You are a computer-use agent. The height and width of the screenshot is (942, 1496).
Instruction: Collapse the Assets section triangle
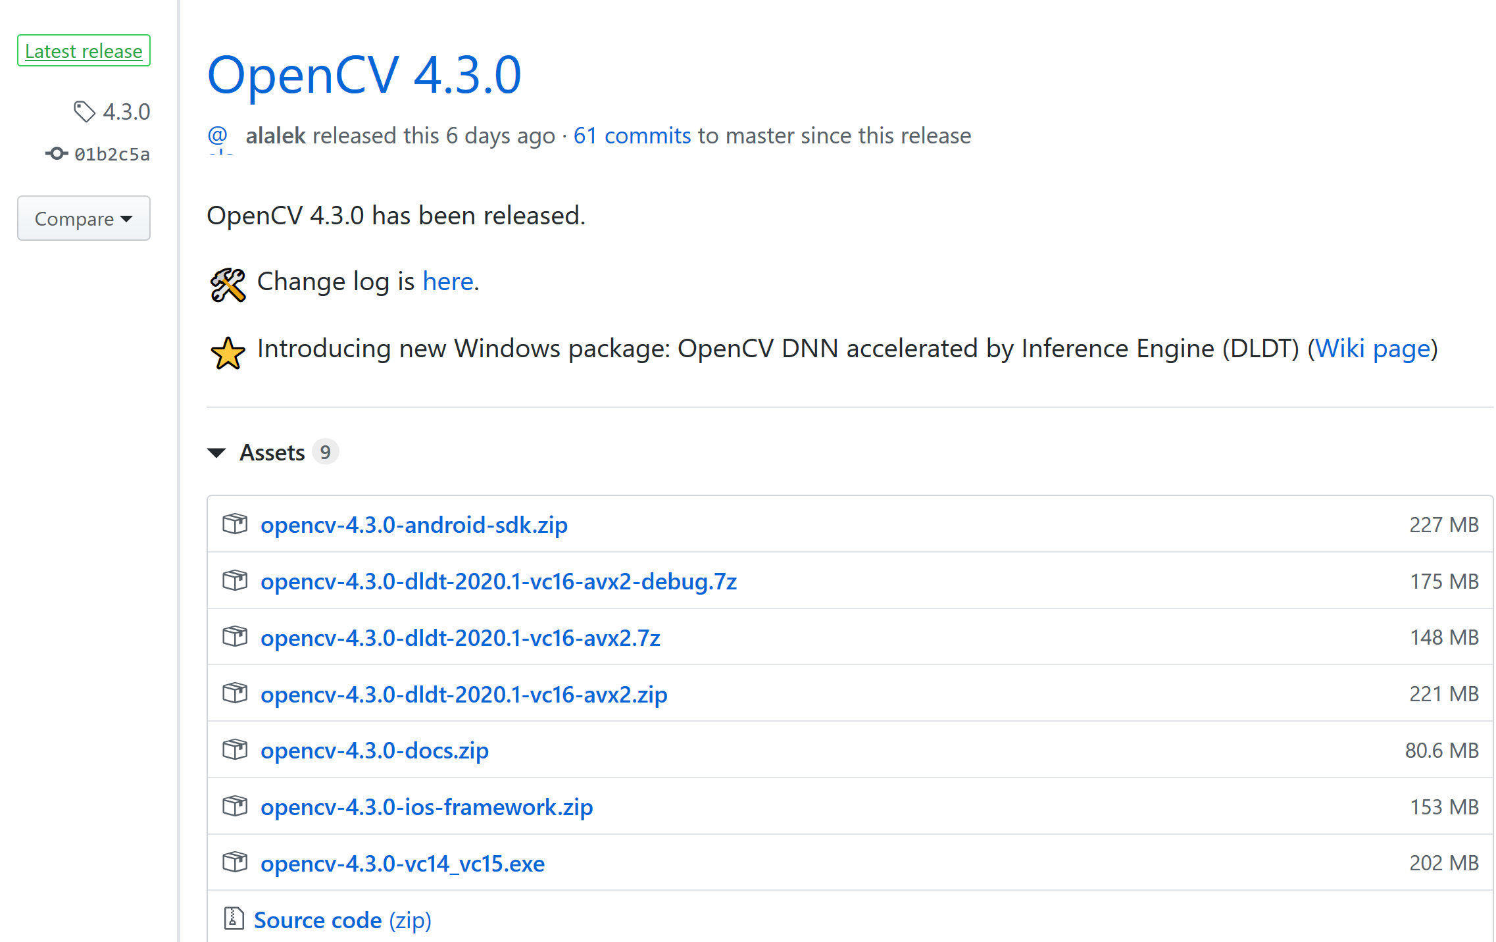pos(216,453)
